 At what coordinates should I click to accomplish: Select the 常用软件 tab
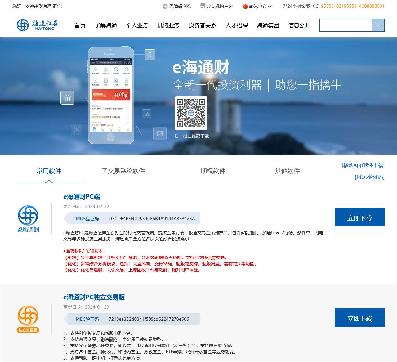(49, 171)
